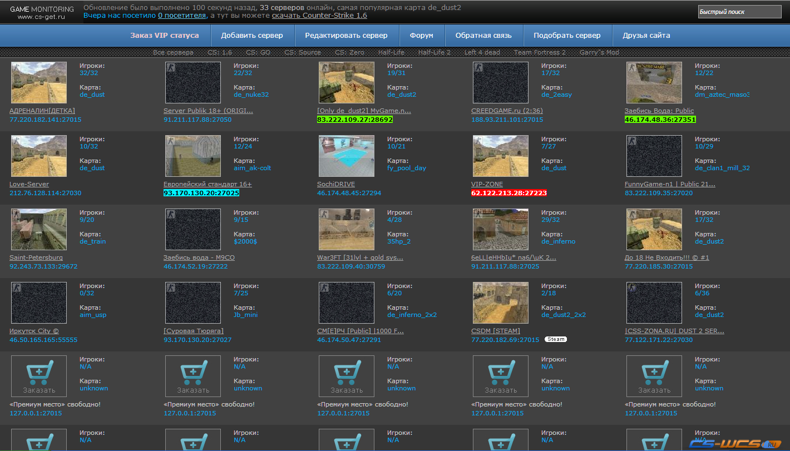Click the address 92.243.73.133:29672

[43, 266]
